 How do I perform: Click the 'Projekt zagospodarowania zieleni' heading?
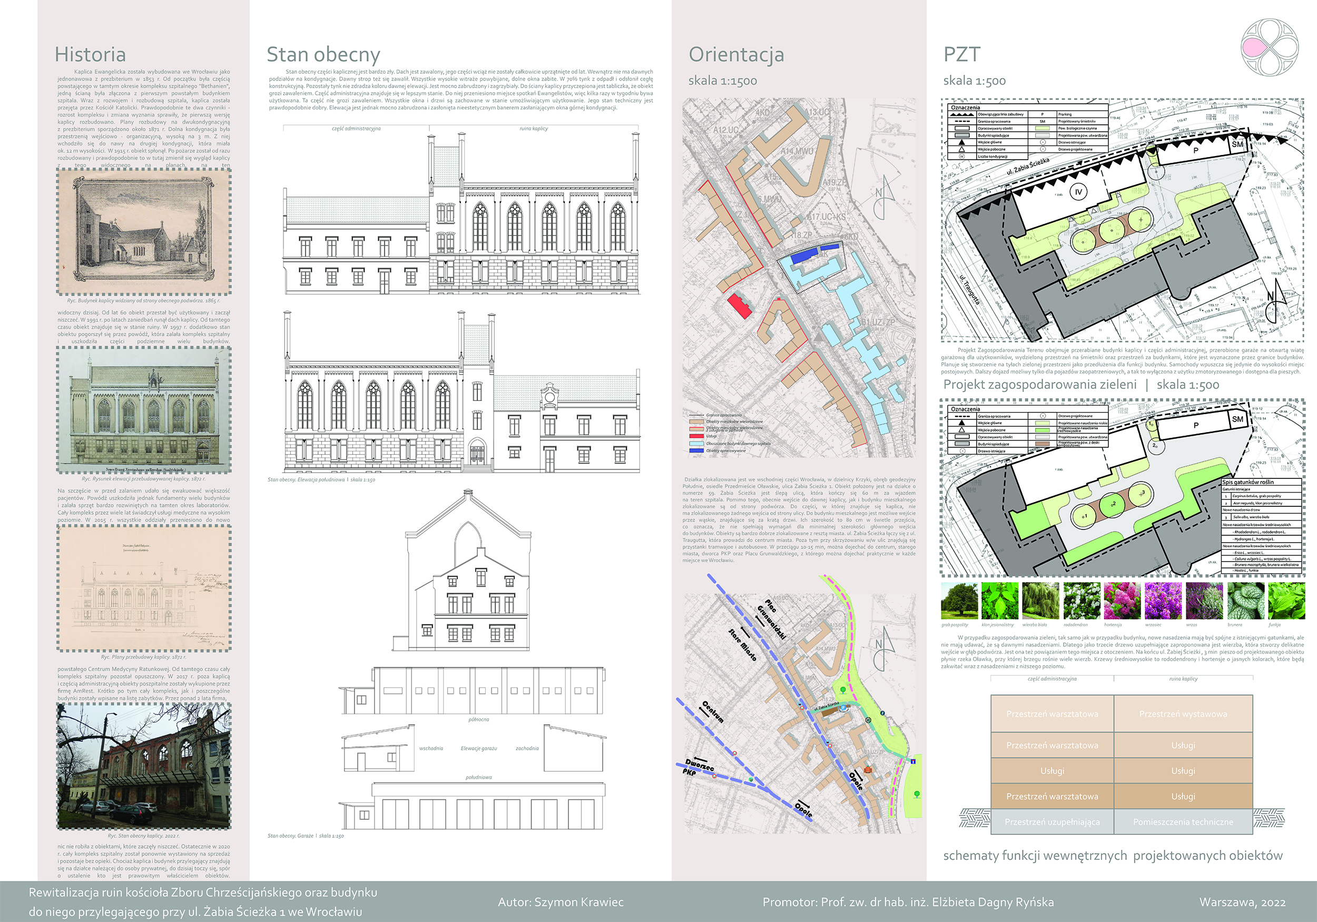pos(1039,385)
